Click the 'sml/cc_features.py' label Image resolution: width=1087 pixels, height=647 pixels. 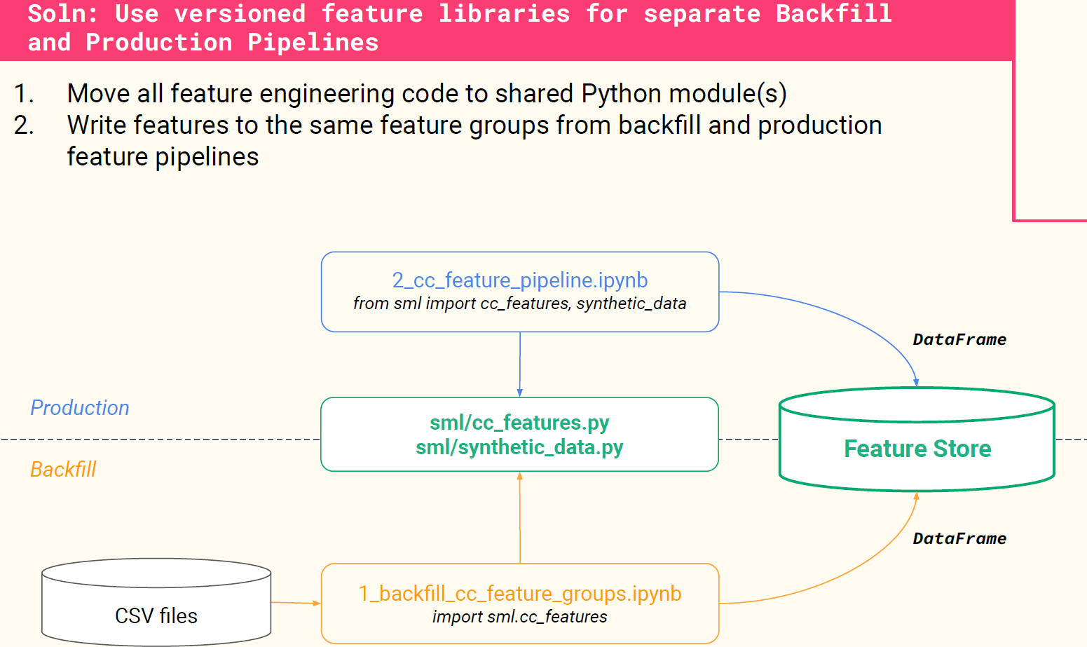(519, 423)
